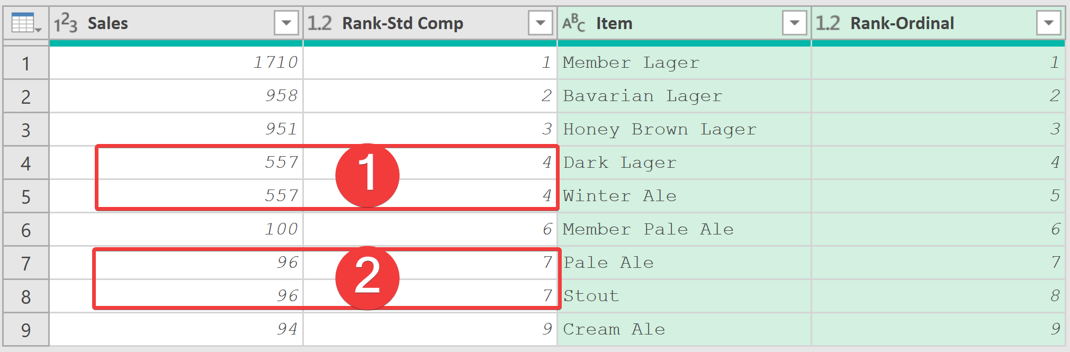Click the 1710 sales value cell
Image resolution: width=1070 pixels, height=352 pixels.
pyautogui.click(x=176, y=63)
